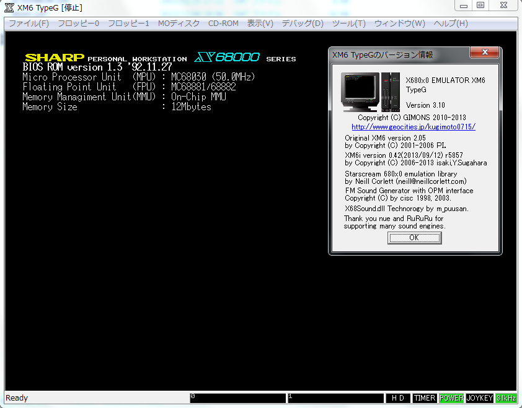Click the "Version 3.10" text in dialog

pyautogui.click(x=425, y=105)
